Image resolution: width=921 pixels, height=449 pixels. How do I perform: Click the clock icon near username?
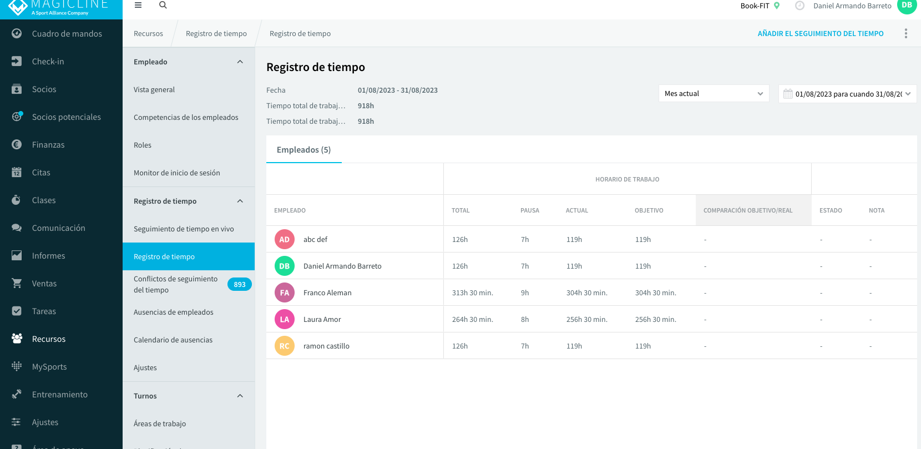point(799,6)
